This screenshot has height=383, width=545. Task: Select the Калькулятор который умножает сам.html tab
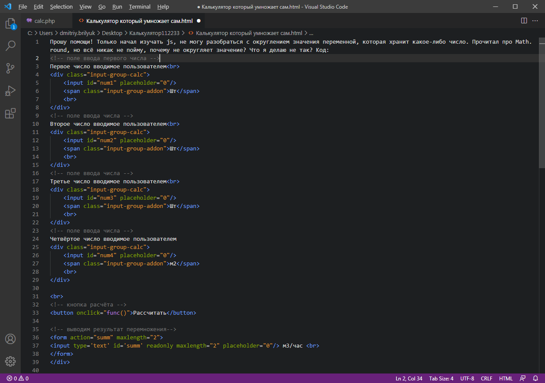click(x=139, y=21)
